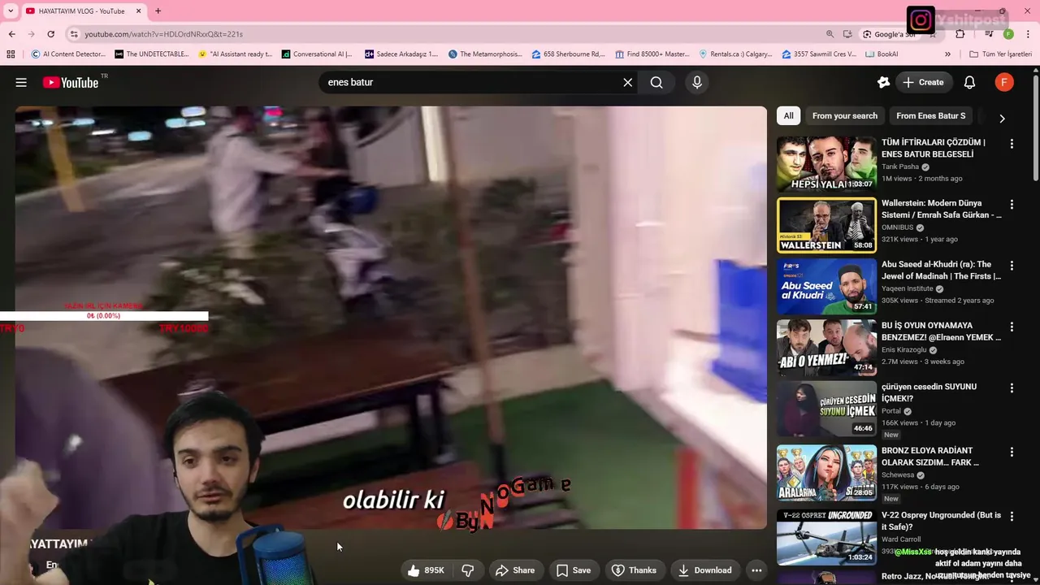Select the 'All' filter chip

788,116
